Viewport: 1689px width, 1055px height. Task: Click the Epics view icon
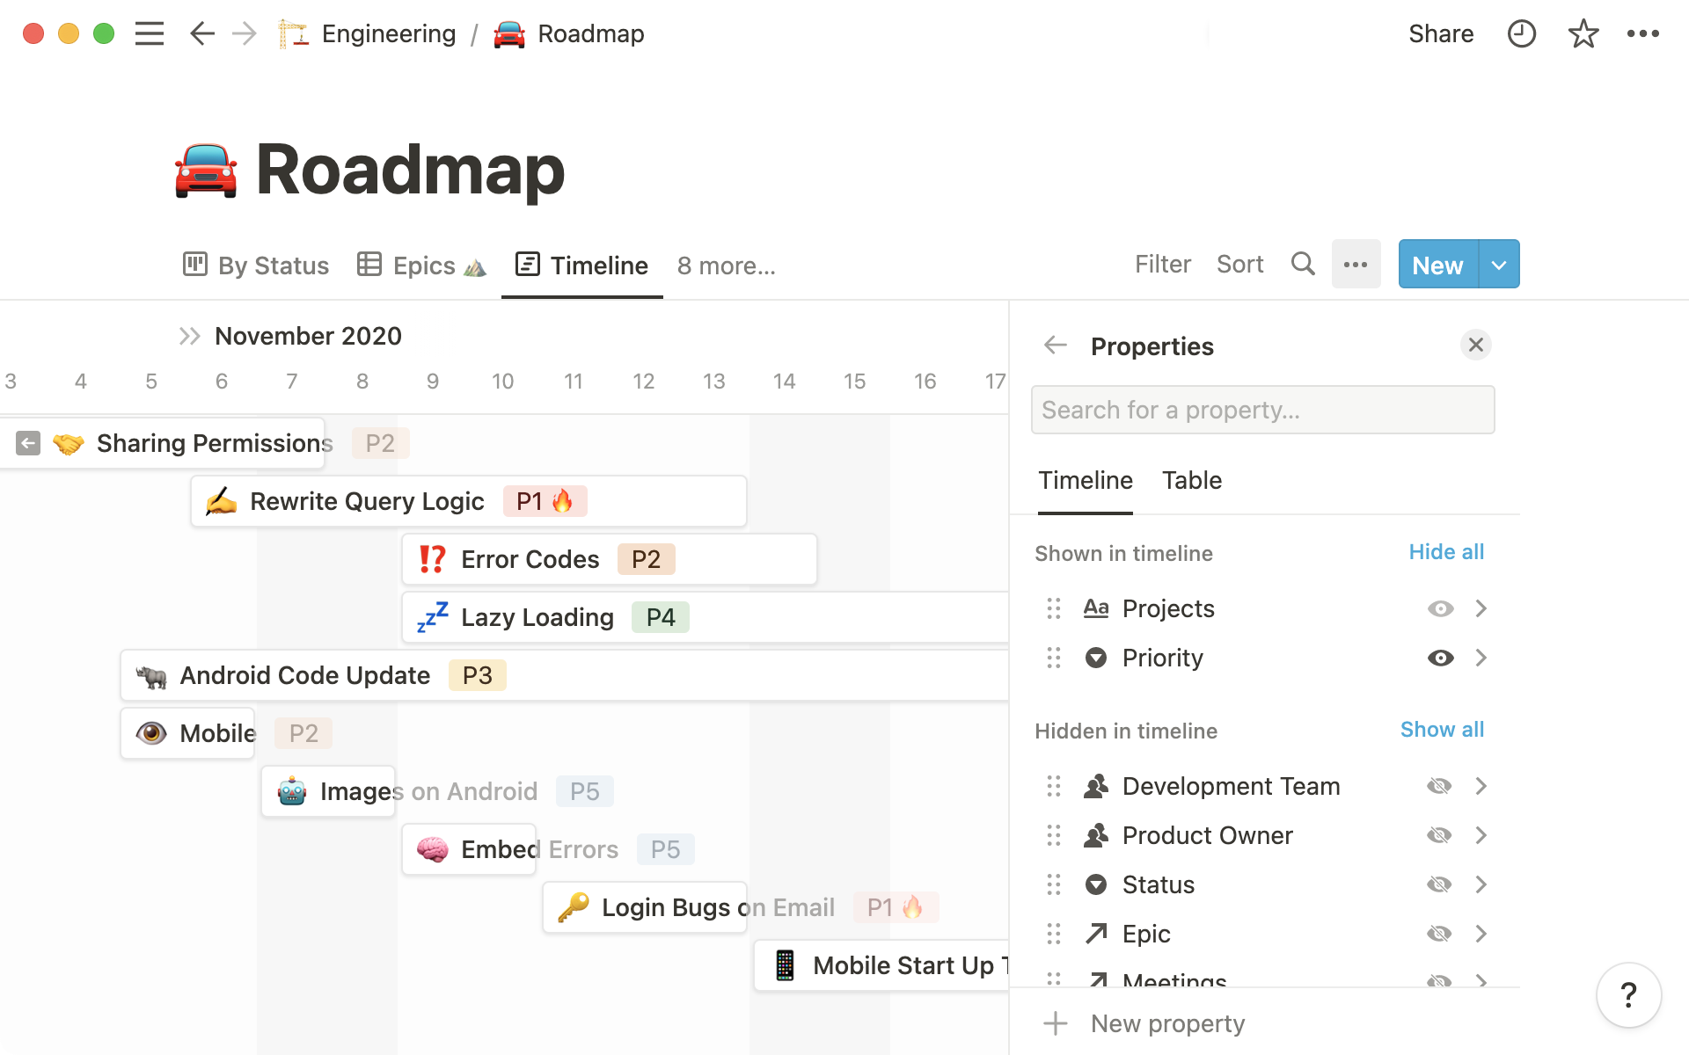(369, 265)
